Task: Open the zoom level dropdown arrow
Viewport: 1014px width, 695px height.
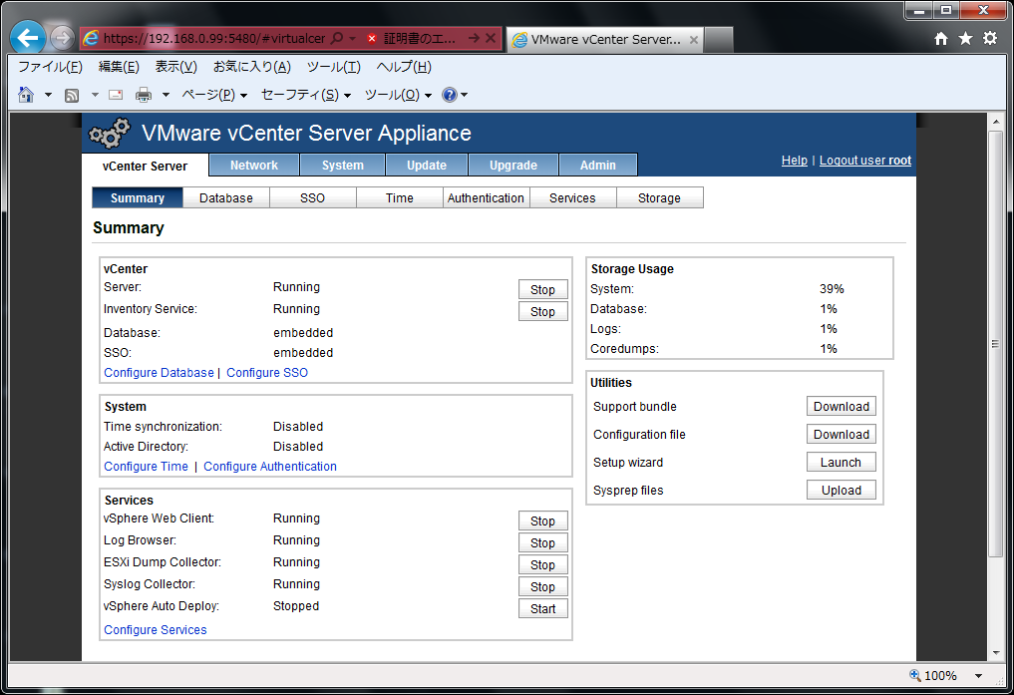Action: [x=978, y=676]
